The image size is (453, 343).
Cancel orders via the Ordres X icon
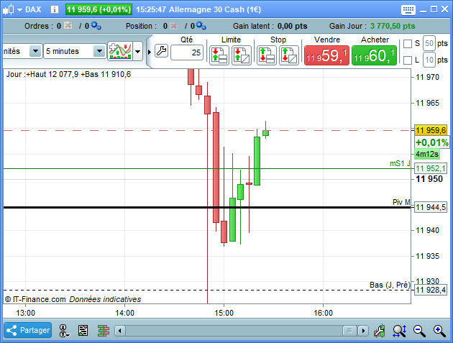(x=68, y=26)
